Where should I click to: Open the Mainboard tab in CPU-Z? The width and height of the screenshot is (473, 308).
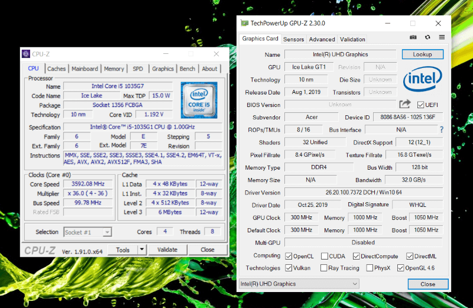(x=85, y=69)
